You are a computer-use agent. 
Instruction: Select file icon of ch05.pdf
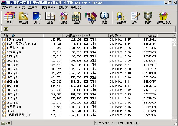(x=4, y=77)
